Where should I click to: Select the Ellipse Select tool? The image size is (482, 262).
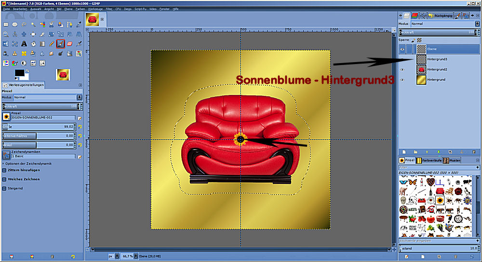(15, 24)
